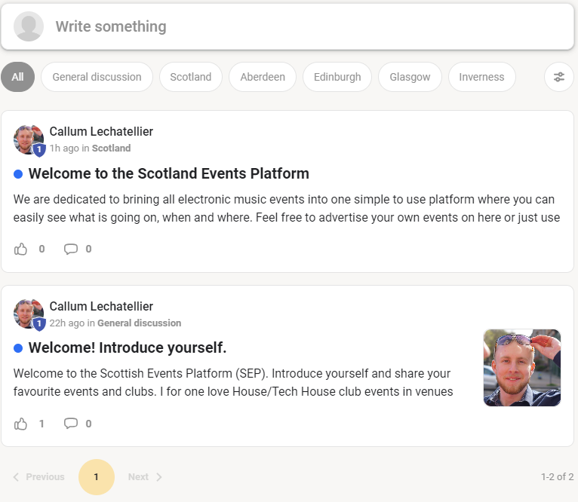578x502 pixels.
Task: Like the Introduce yourself post
Action: pyautogui.click(x=21, y=424)
